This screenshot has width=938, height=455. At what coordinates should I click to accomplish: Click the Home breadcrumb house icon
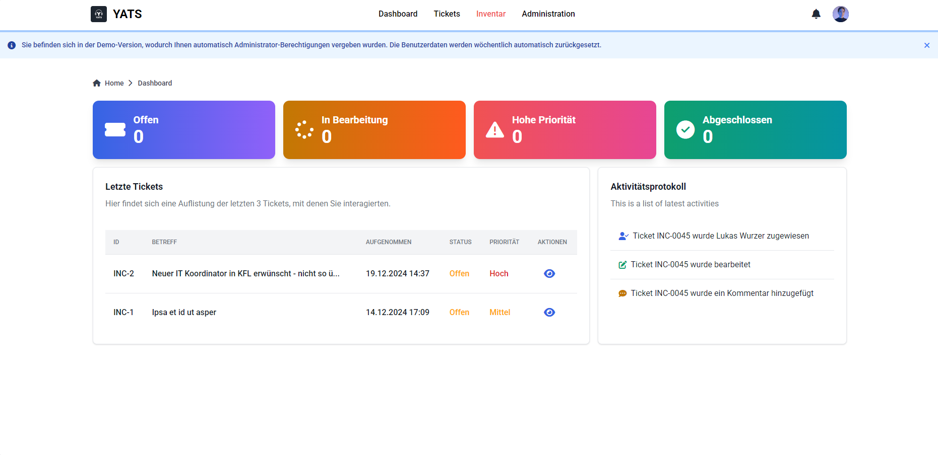click(97, 83)
